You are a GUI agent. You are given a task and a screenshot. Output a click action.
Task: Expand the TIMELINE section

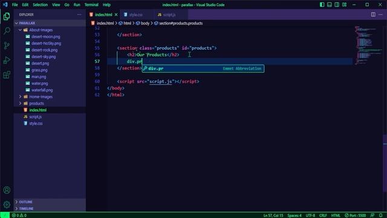50,208
